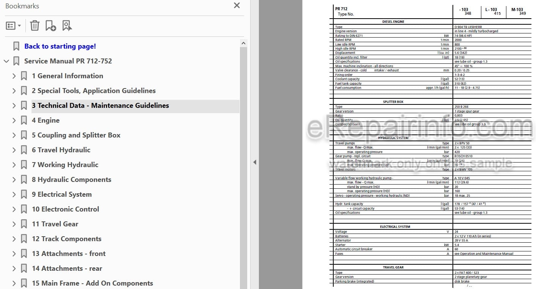536x289 pixels.
Task: Add a new bookmark icon
Action: [51, 26]
